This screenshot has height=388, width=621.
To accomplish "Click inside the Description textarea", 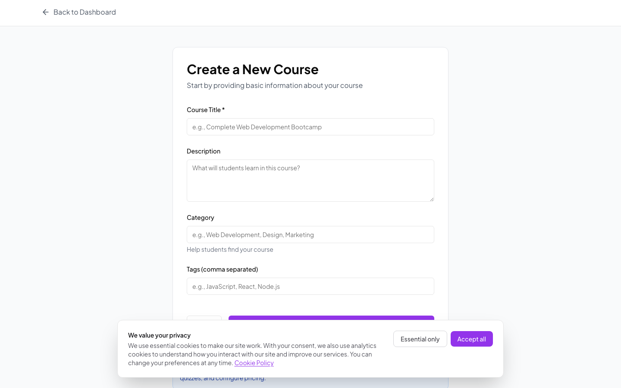I will click(310, 180).
